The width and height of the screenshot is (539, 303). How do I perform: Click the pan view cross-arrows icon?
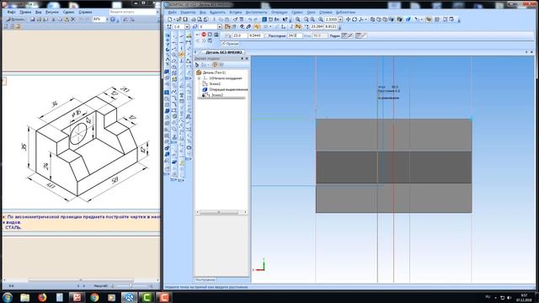[x=348, y=19]
